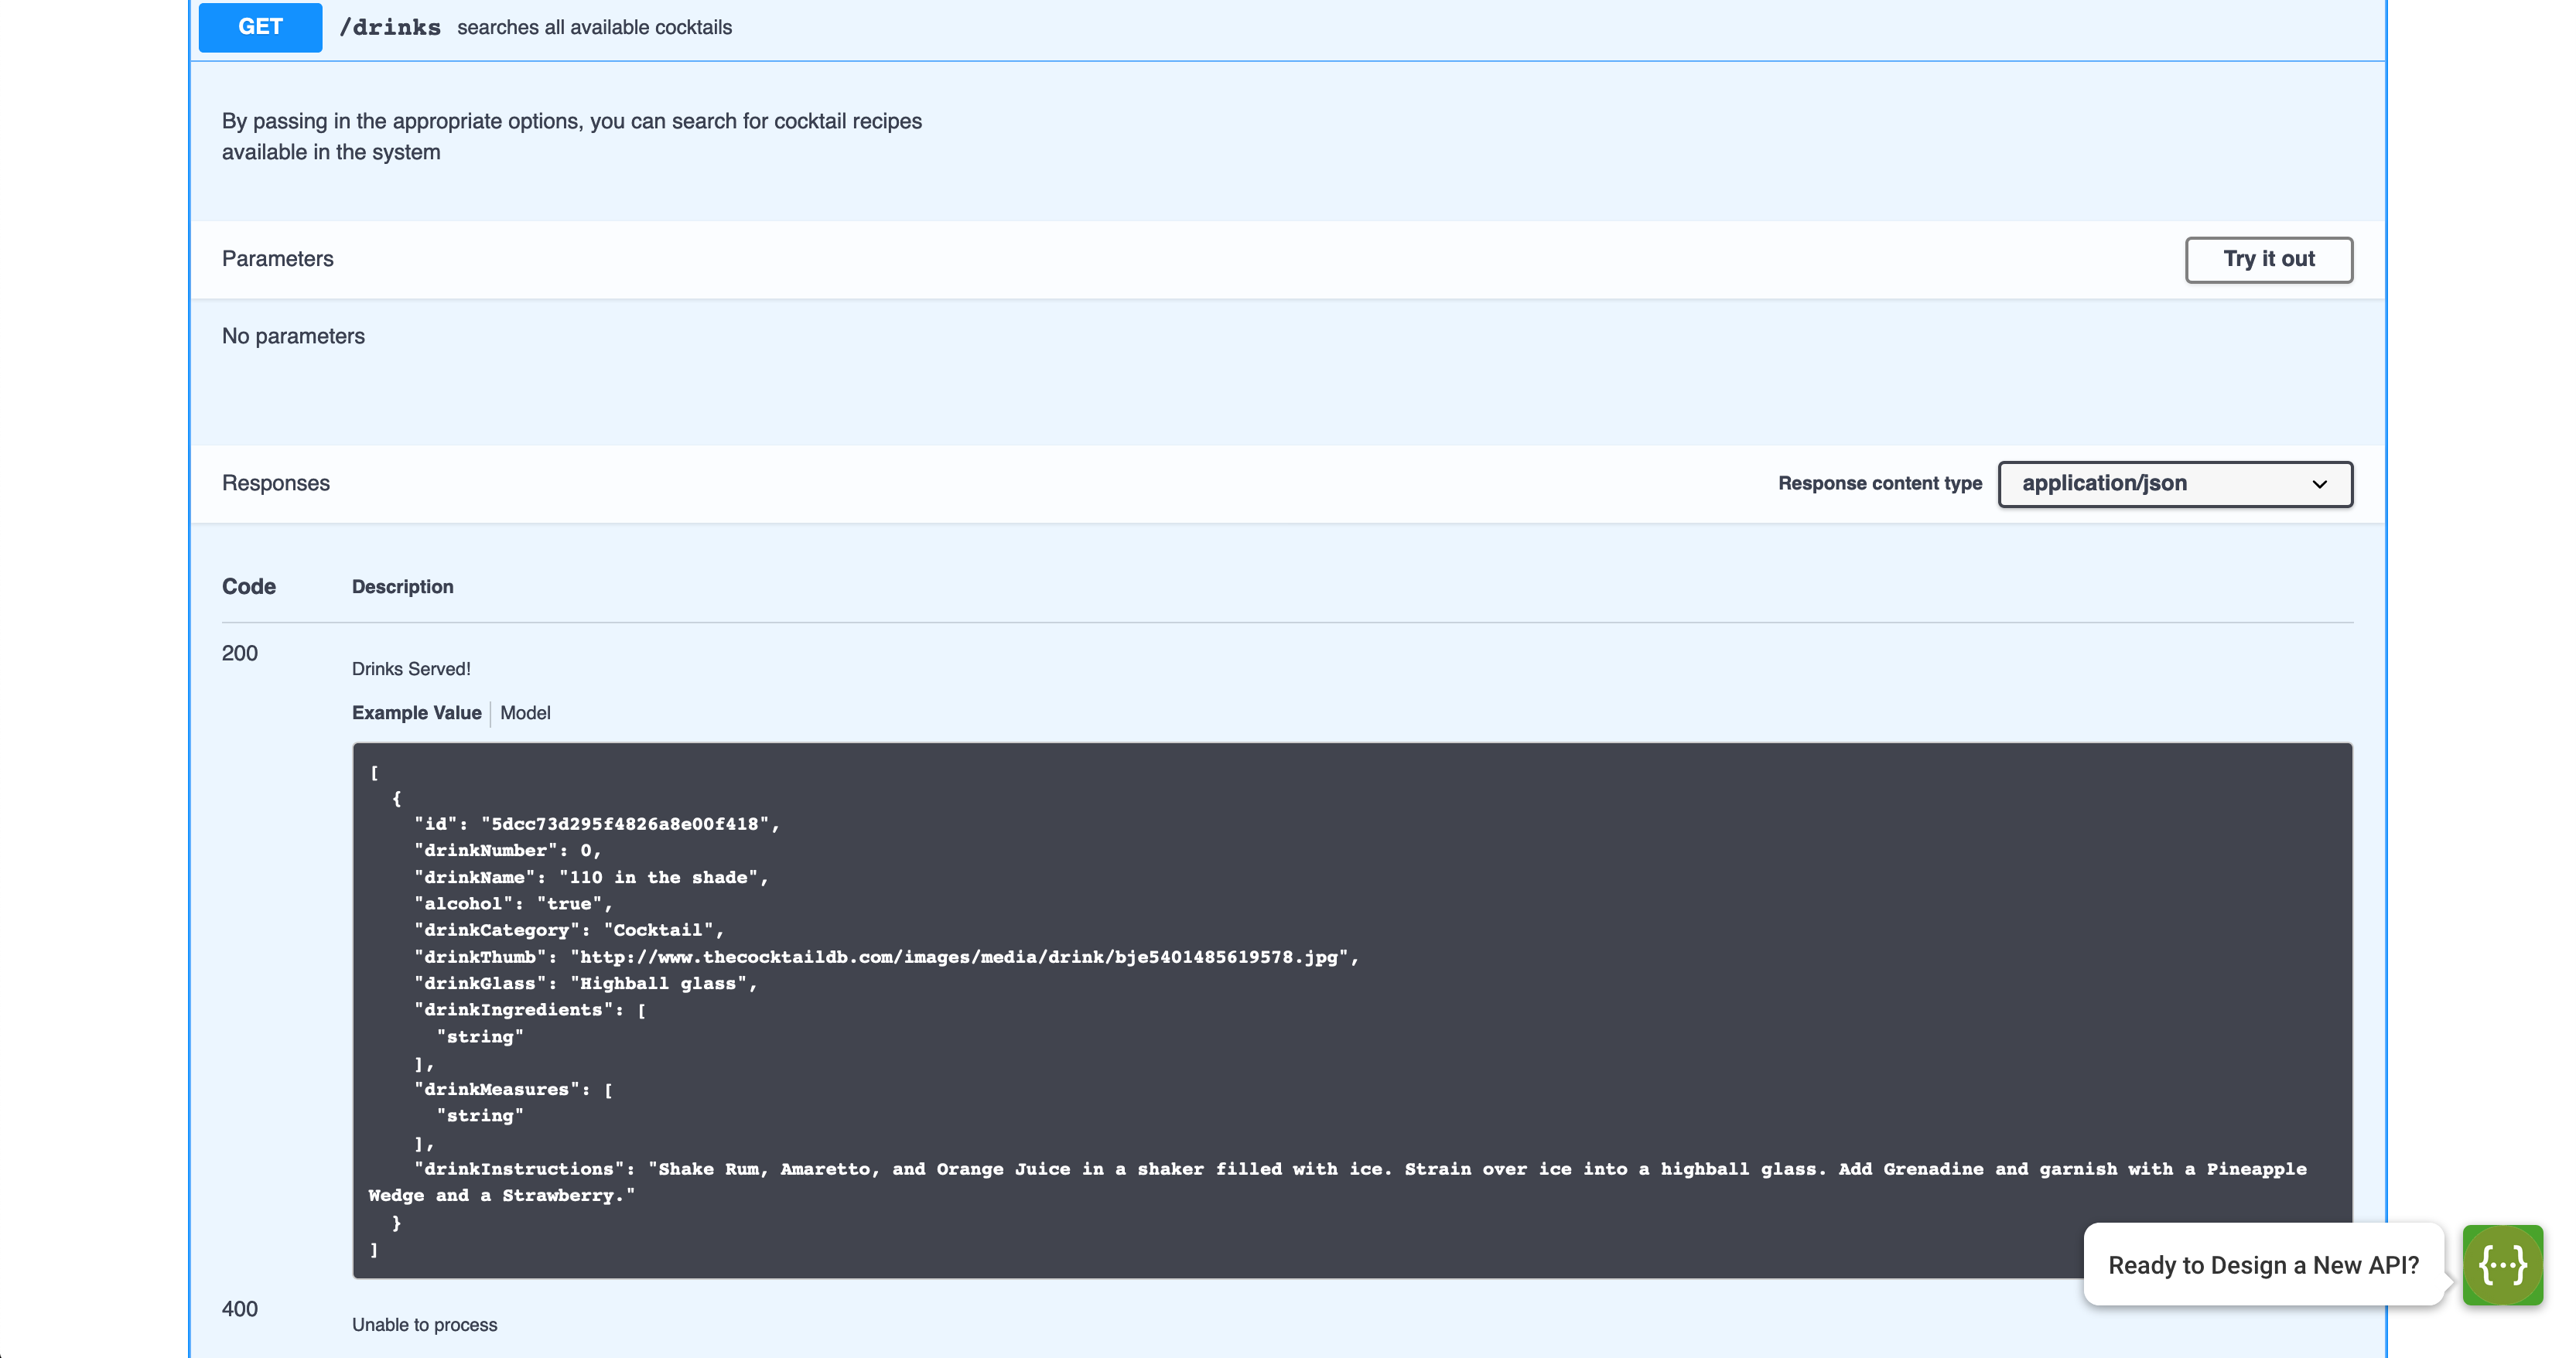Collapse operation via 'searches all available cocktails' summary
This screenshot has width=2576, height=1358.
point(594,28)
